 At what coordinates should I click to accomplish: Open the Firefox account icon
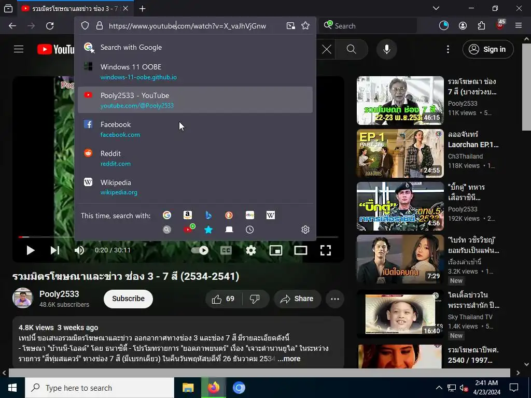[x=463, y=26]
